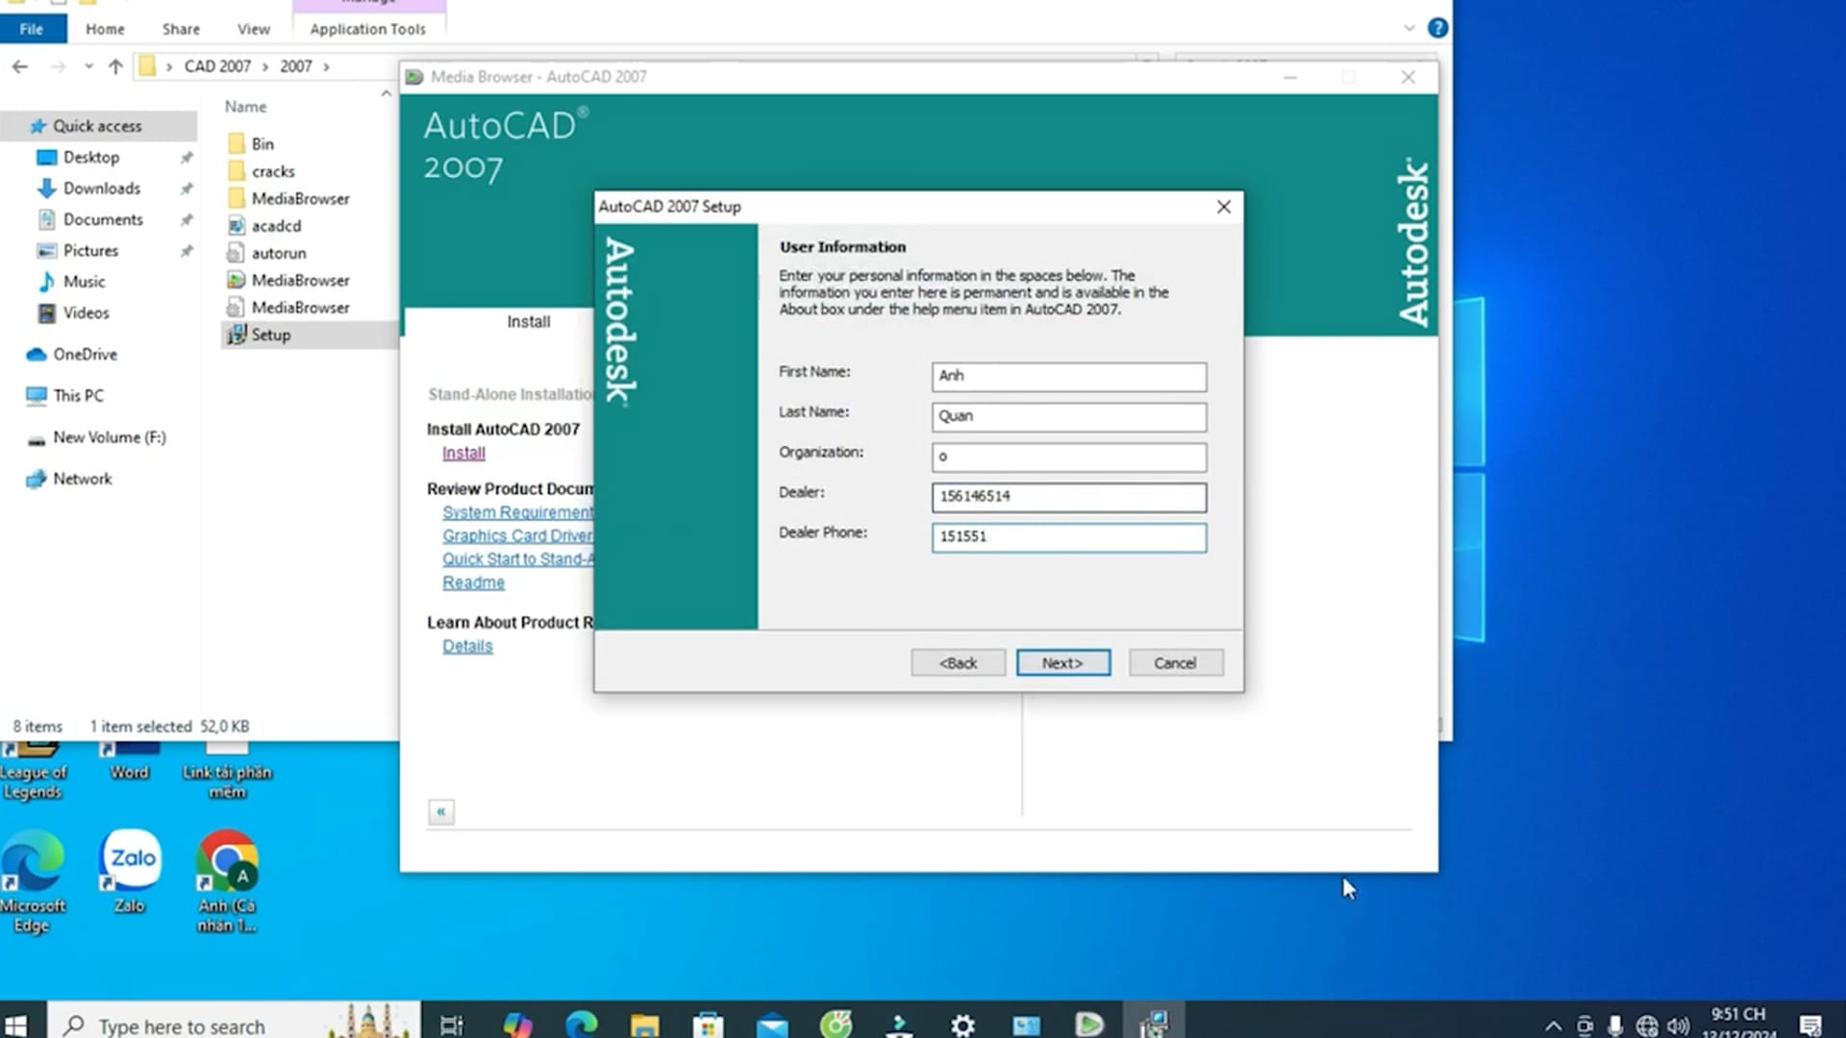
Task: Open System Requirements link in Media Browser
Action: click(517, 512)
